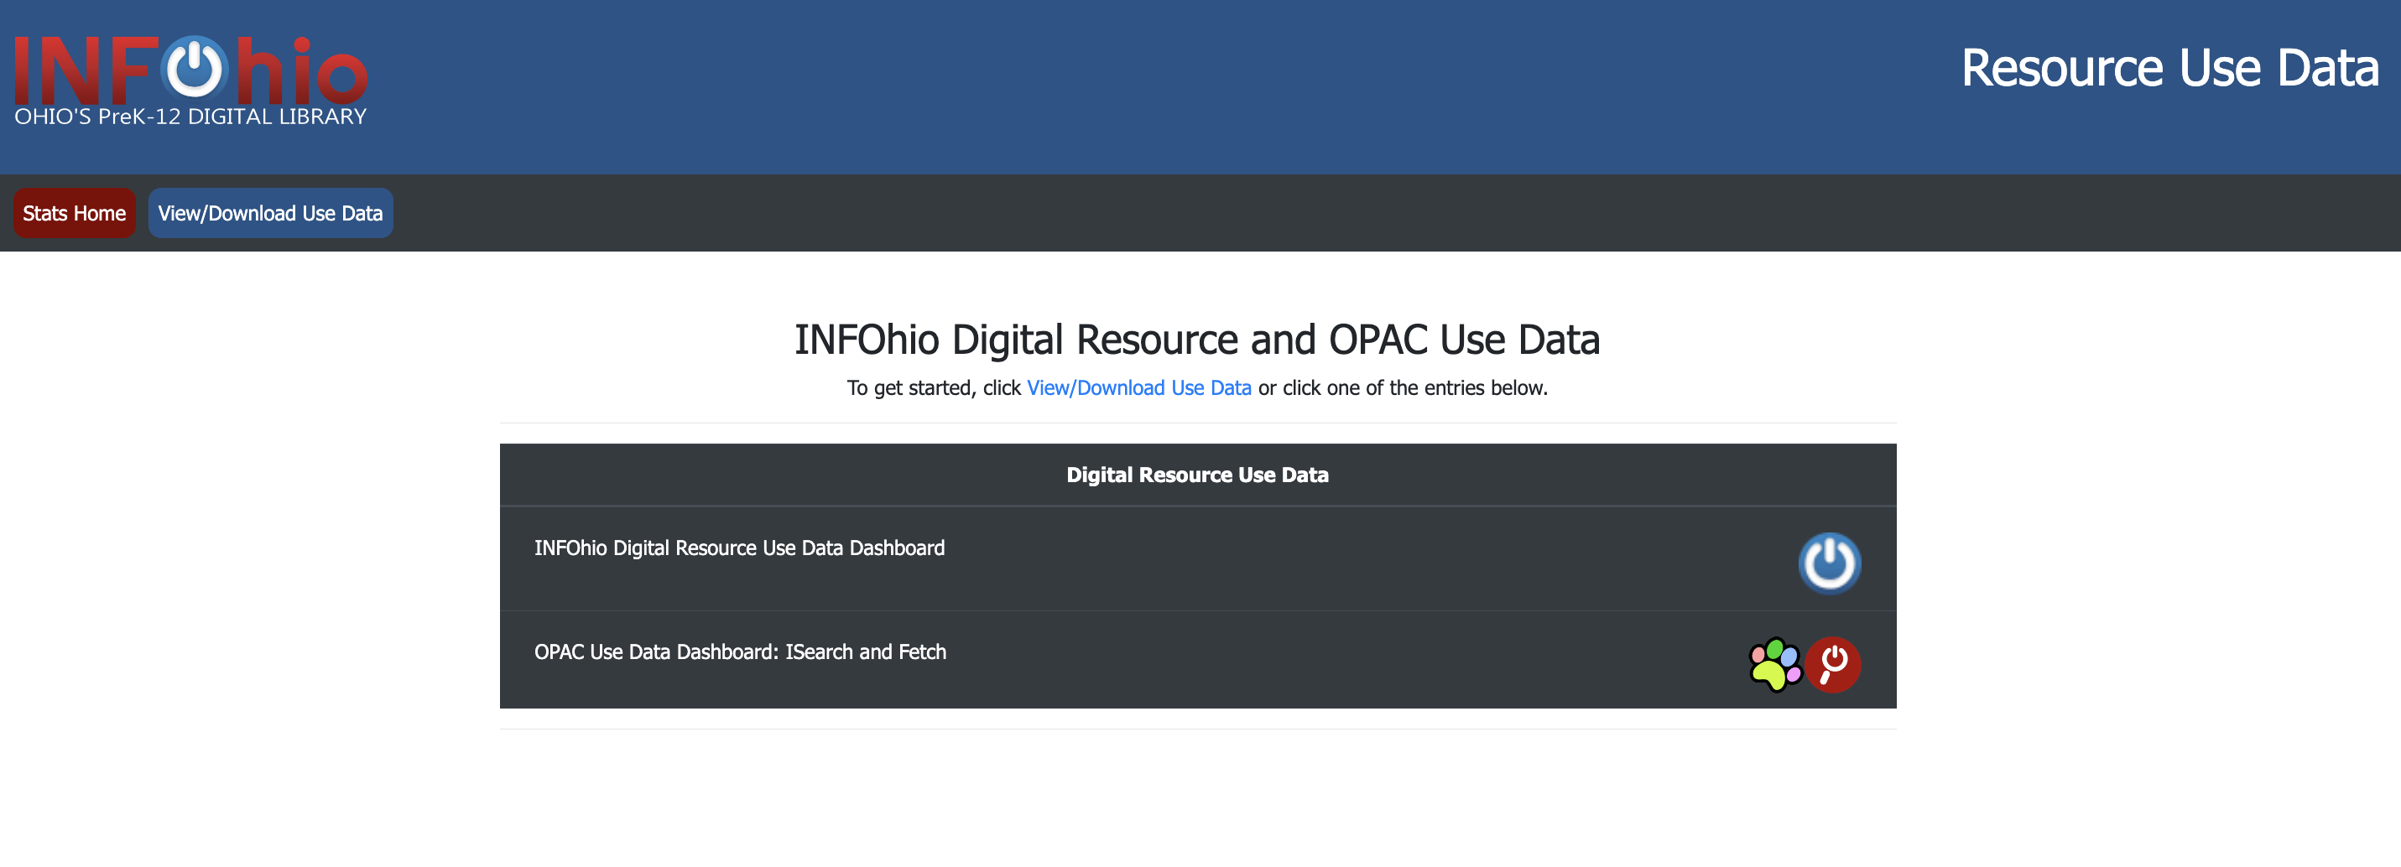
Task: Click the blue INFOhio power icon in dashboard row
Action: click(x=1829, y=563)
